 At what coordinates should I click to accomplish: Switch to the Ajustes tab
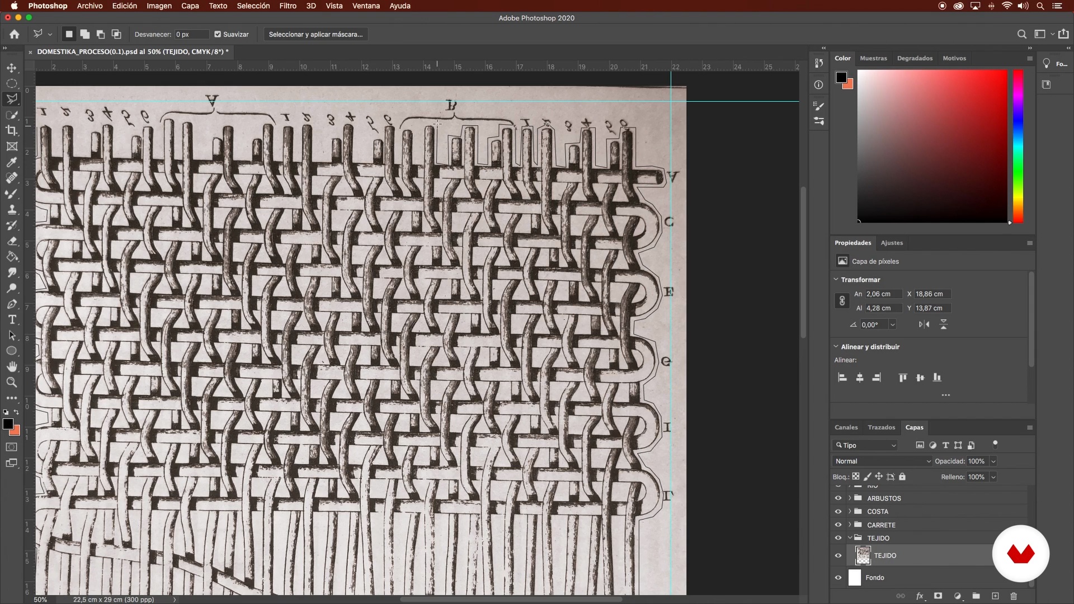point(892,243)
